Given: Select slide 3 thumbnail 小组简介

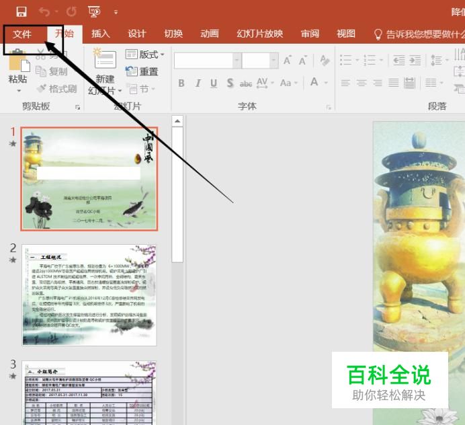Looking at the screenshot, I should (x=89, y=393).
